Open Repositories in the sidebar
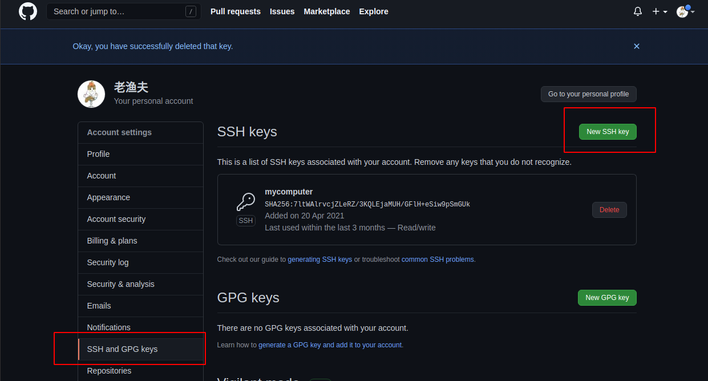The image size is (708, 381). coord(140,371)
